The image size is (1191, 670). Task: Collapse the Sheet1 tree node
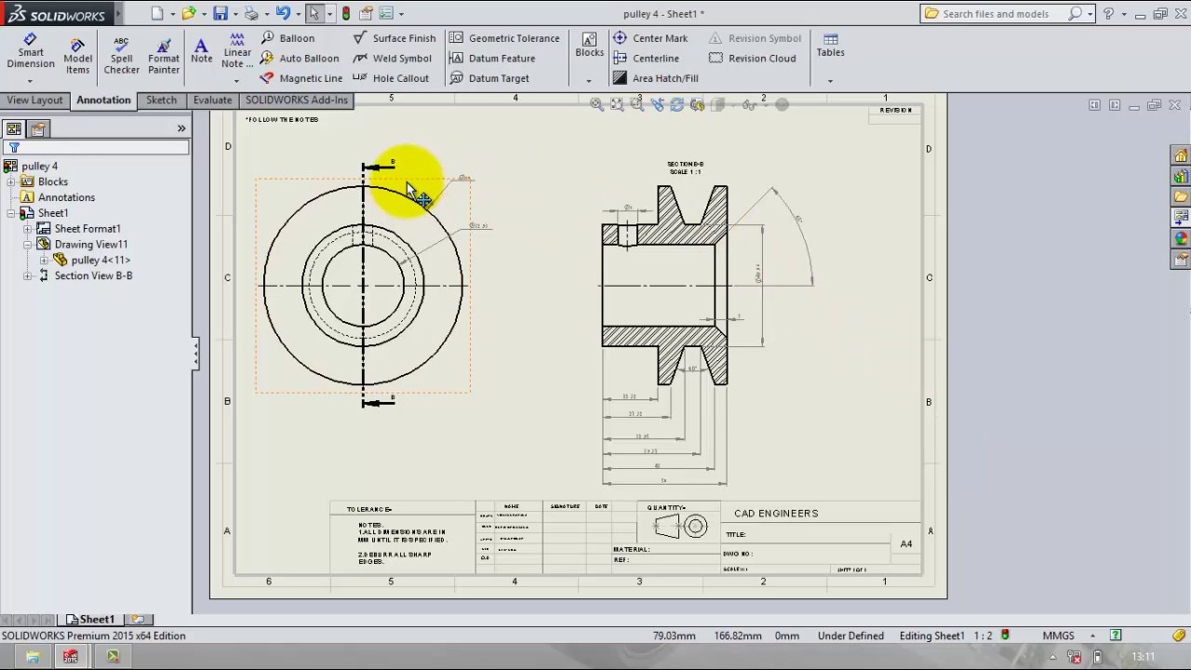pyautogui.click(x=11, y=213)
